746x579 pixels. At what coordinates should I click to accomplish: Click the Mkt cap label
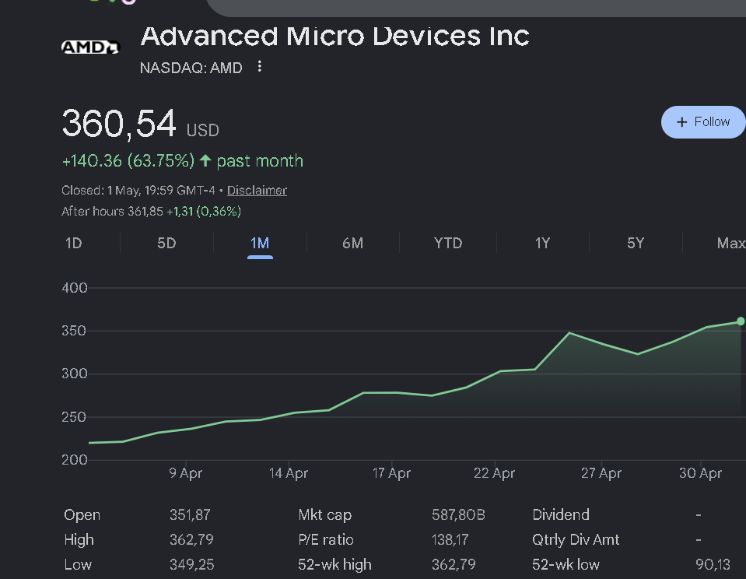325,514
